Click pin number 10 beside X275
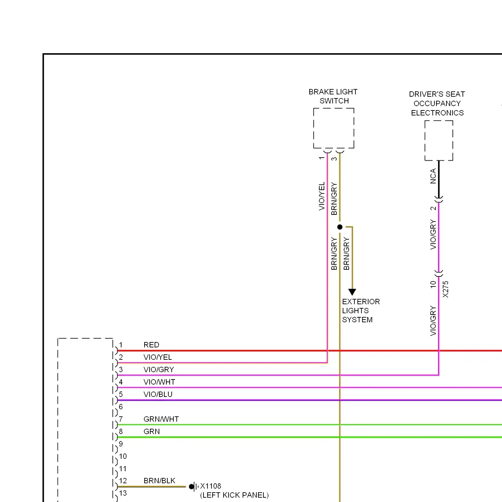Screen dimensions: 502x502 coord(433,284)
